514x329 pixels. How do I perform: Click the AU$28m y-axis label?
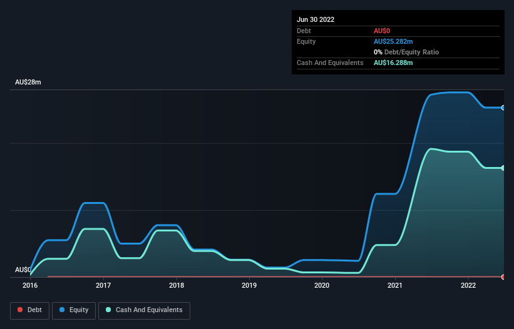28,82
